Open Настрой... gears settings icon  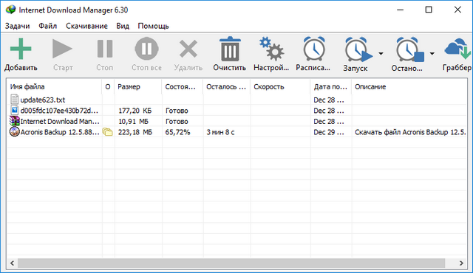271,49
